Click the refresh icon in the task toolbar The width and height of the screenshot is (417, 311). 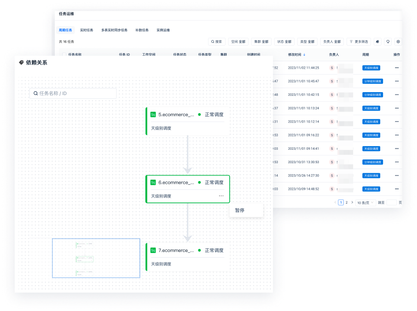pos(388,41)
